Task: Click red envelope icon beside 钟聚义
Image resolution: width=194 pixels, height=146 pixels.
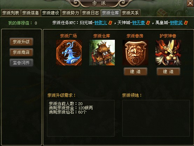Action: click(110, 23)
